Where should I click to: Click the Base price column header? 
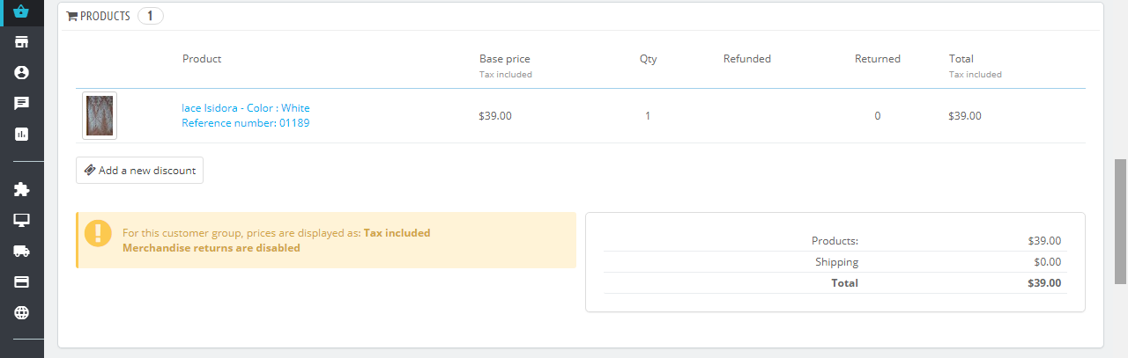(x=504, y=59)
